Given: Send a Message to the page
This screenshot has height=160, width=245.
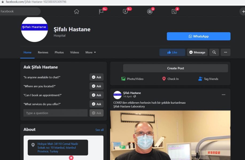Looking at the screenshot, I should point(197,52).
